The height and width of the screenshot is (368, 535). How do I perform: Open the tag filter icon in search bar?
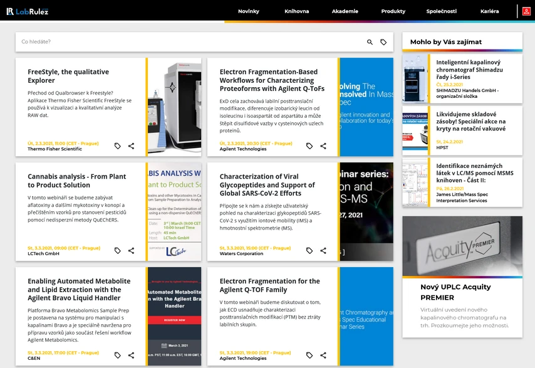pos(383,42)
